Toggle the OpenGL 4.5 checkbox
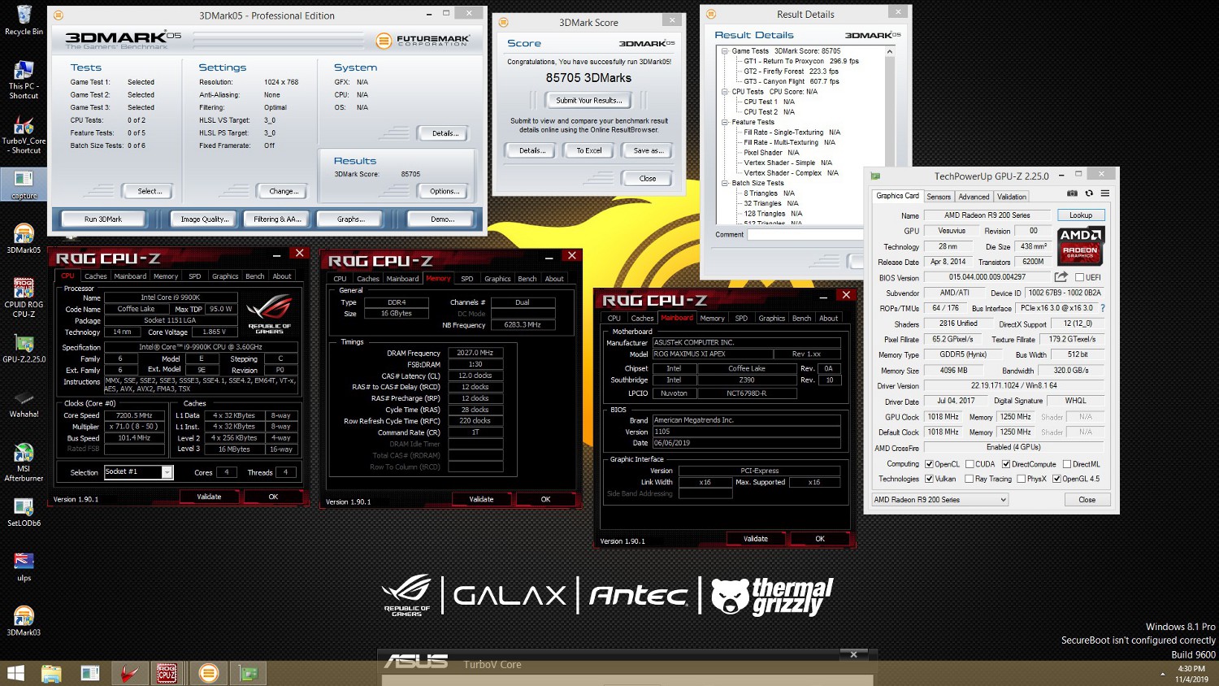Screen dimensions: 1219x686 1056,479
